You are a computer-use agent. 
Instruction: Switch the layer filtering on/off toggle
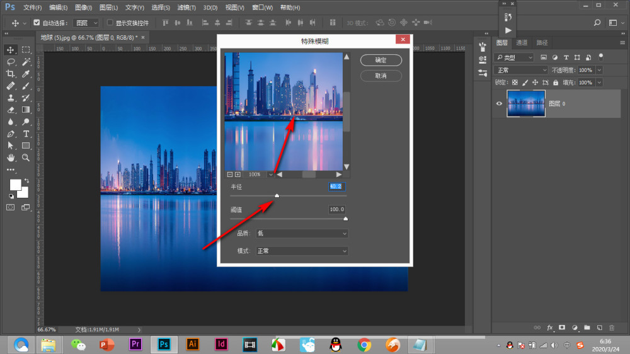pyautogui.click(x=601, y=57)
